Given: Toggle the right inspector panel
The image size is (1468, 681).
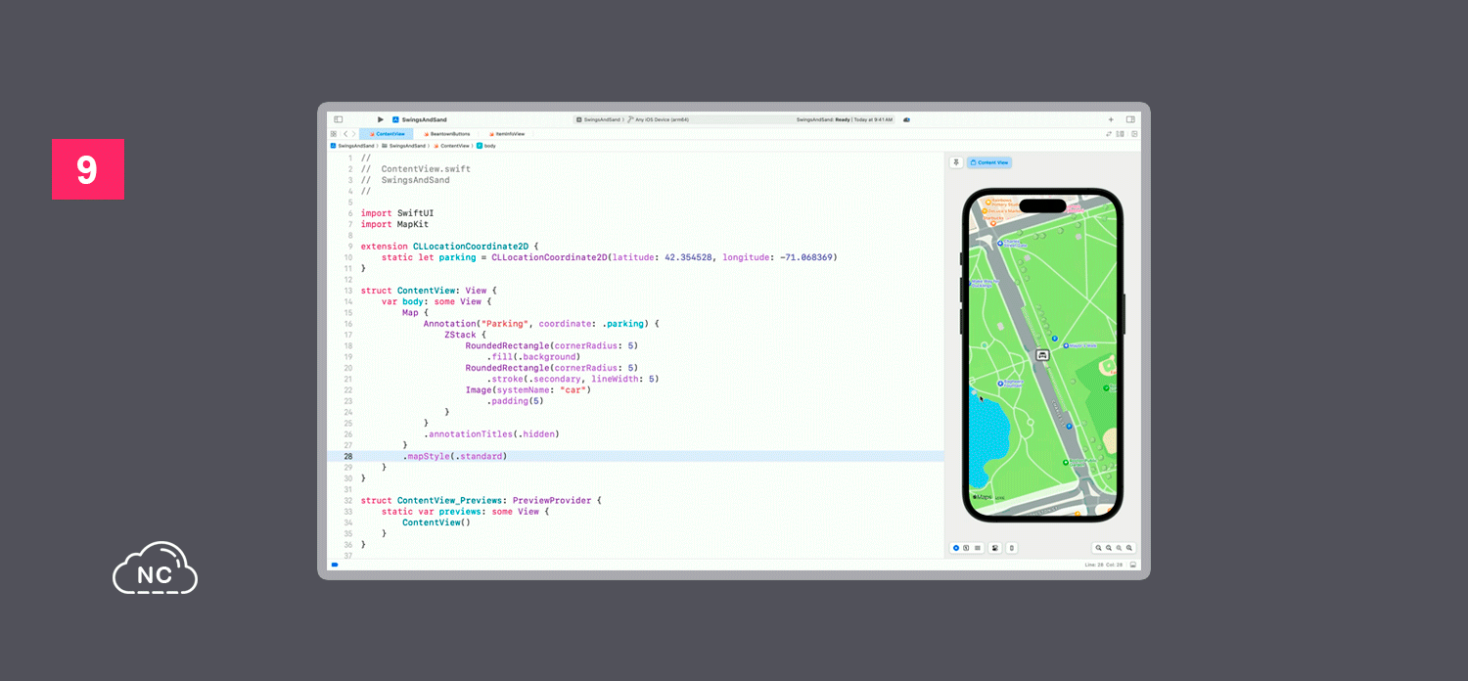Looking at the screenshot, I should pos(1130,119).
